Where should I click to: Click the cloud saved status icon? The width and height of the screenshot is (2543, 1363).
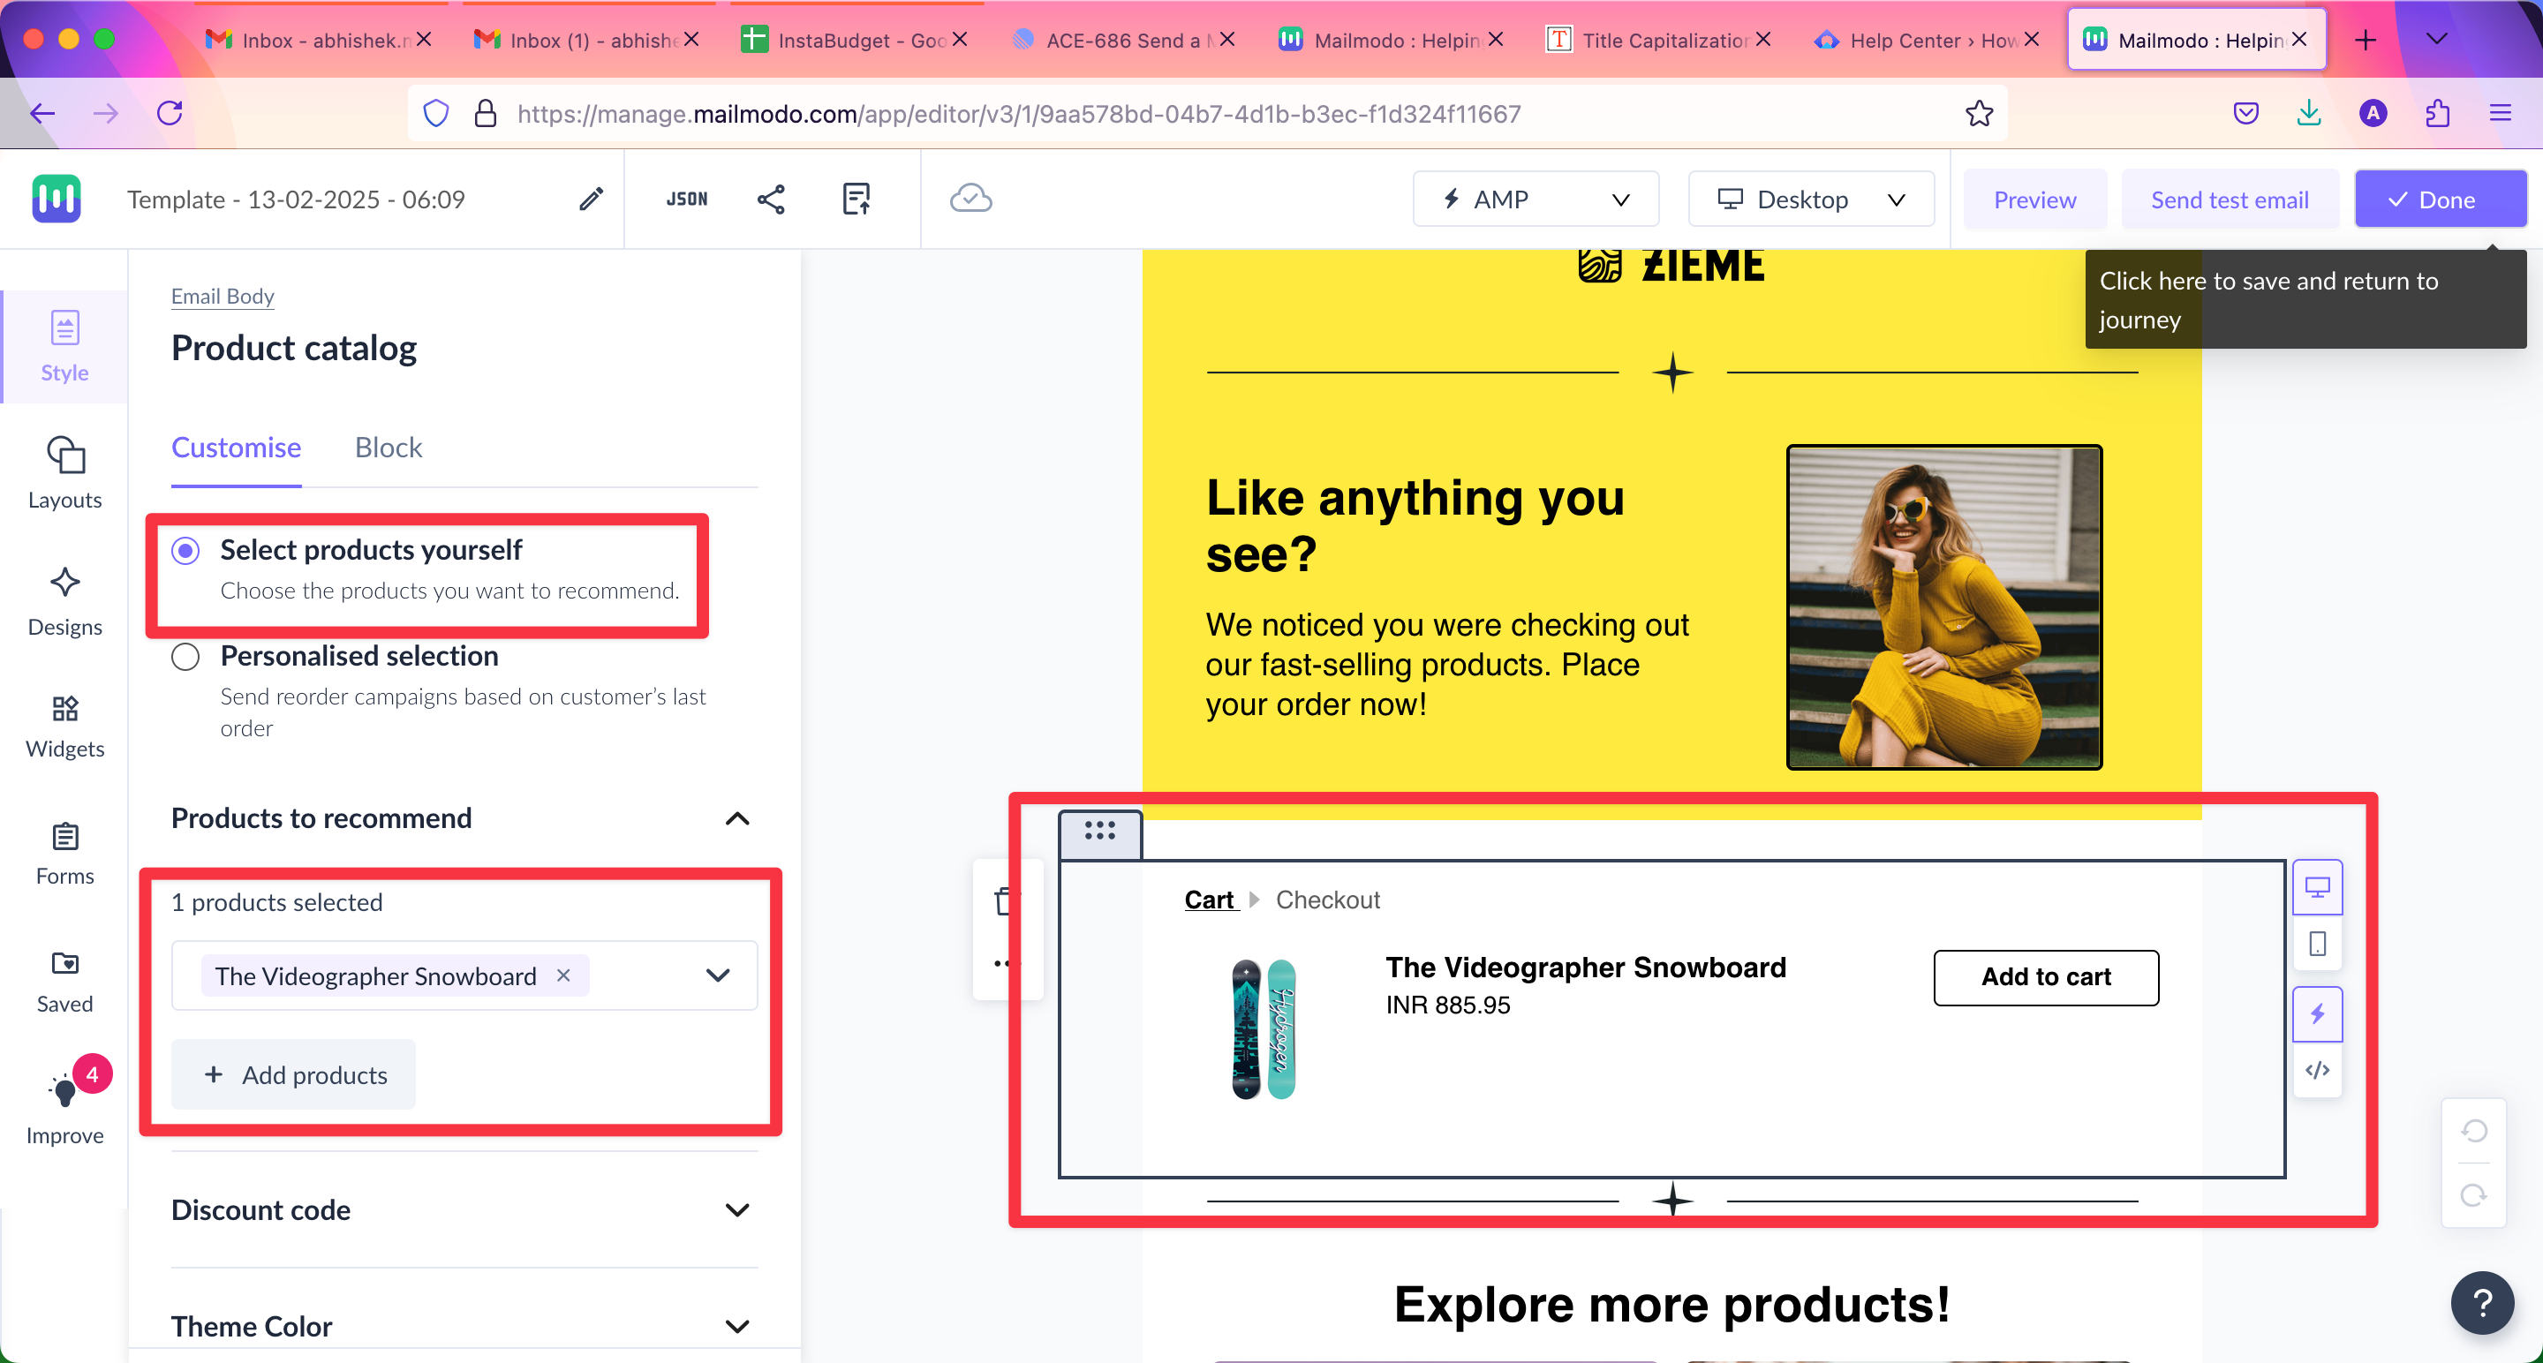tap(970, 199)
